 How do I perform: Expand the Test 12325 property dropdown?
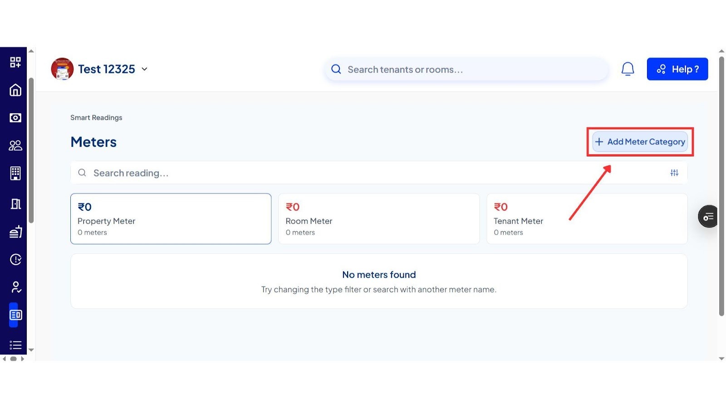tap(144, 69)
